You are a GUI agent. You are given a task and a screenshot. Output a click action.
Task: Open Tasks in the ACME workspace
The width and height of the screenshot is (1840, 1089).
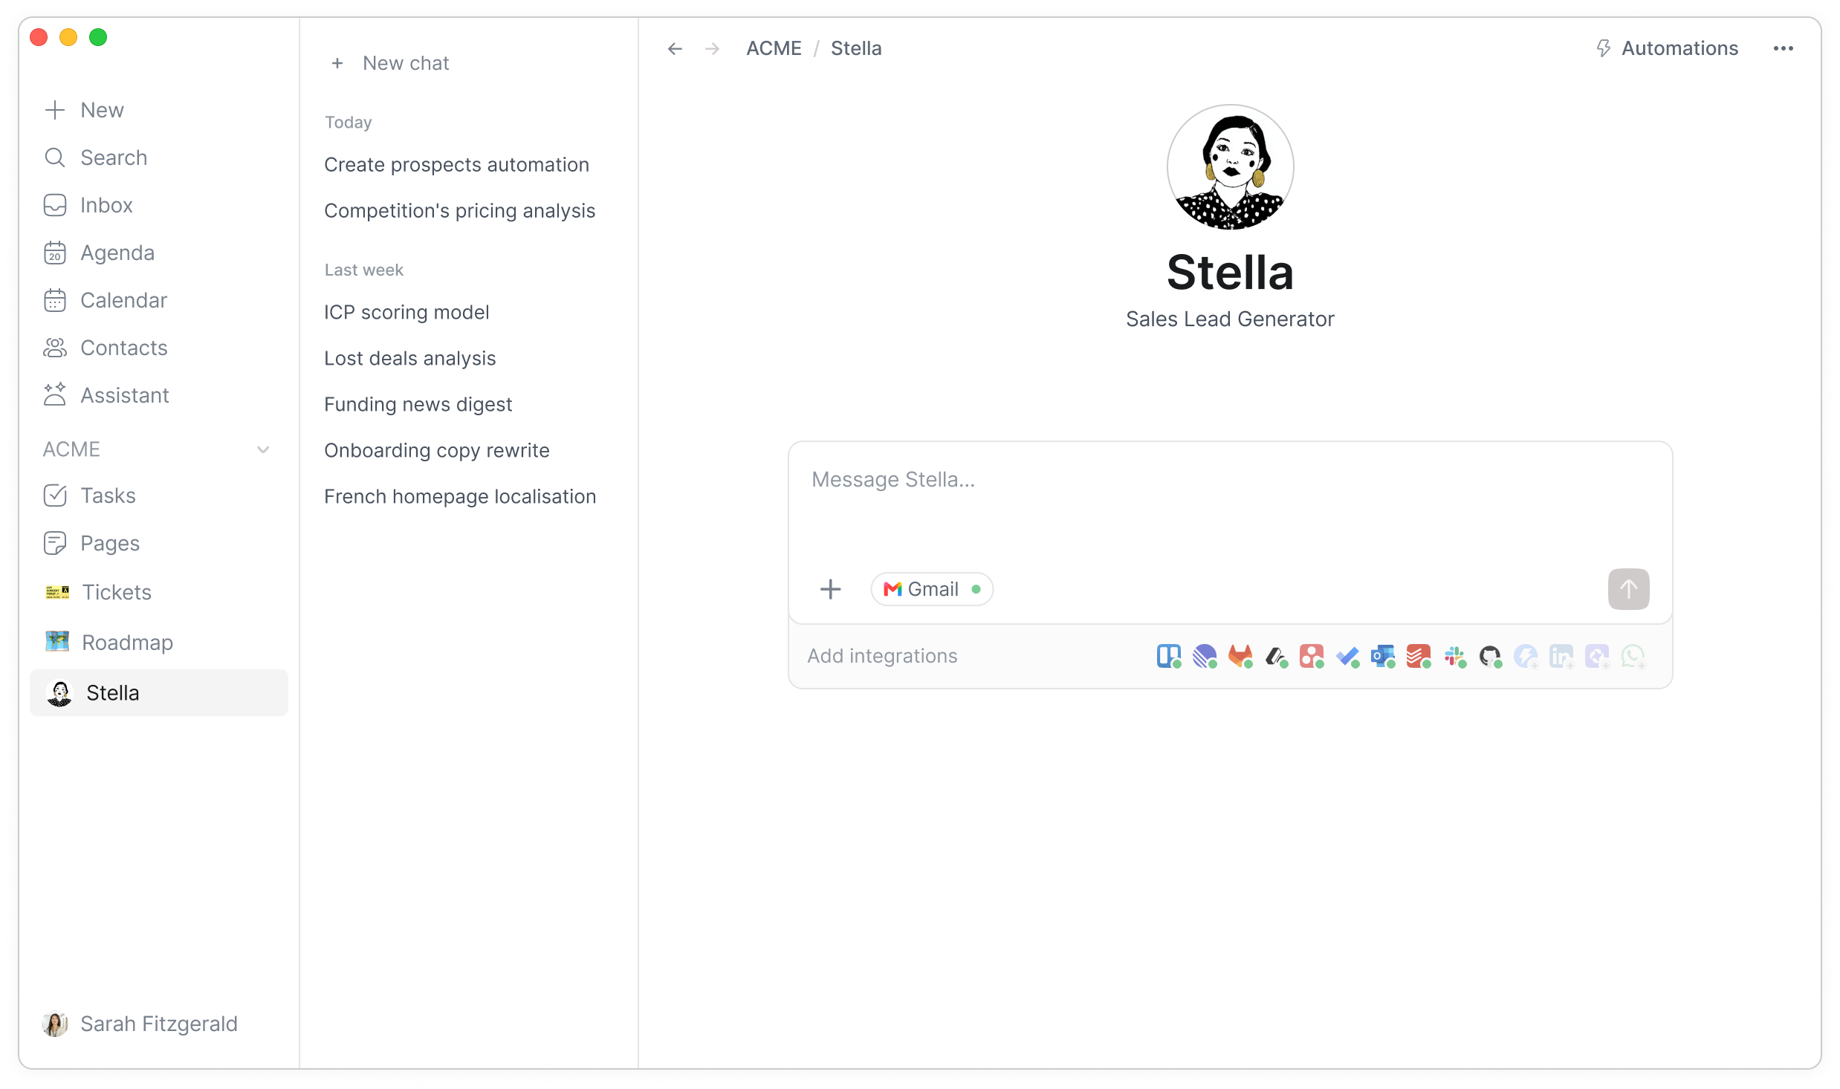(158, 495)
